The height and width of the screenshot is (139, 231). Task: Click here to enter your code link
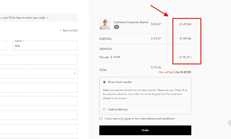tap(27, 18)
